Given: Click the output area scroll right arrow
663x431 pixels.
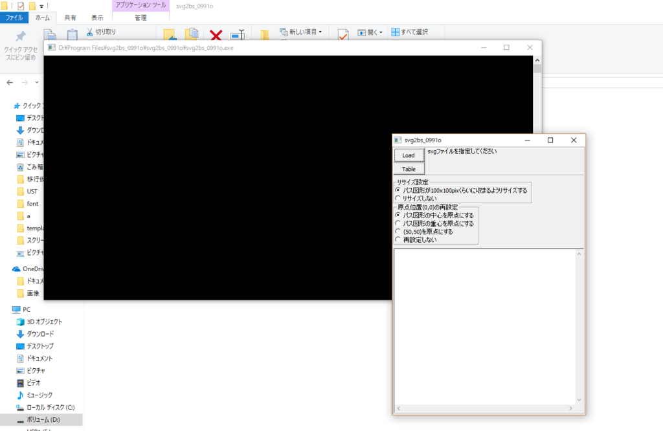Looking at the screenshot, I should (570, 408).
